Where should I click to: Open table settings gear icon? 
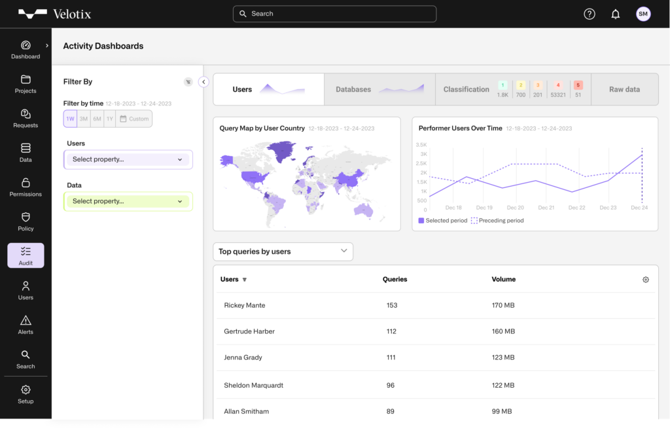pos(646,280)
